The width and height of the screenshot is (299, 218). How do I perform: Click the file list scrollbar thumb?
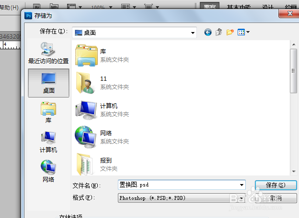(293, 71)
